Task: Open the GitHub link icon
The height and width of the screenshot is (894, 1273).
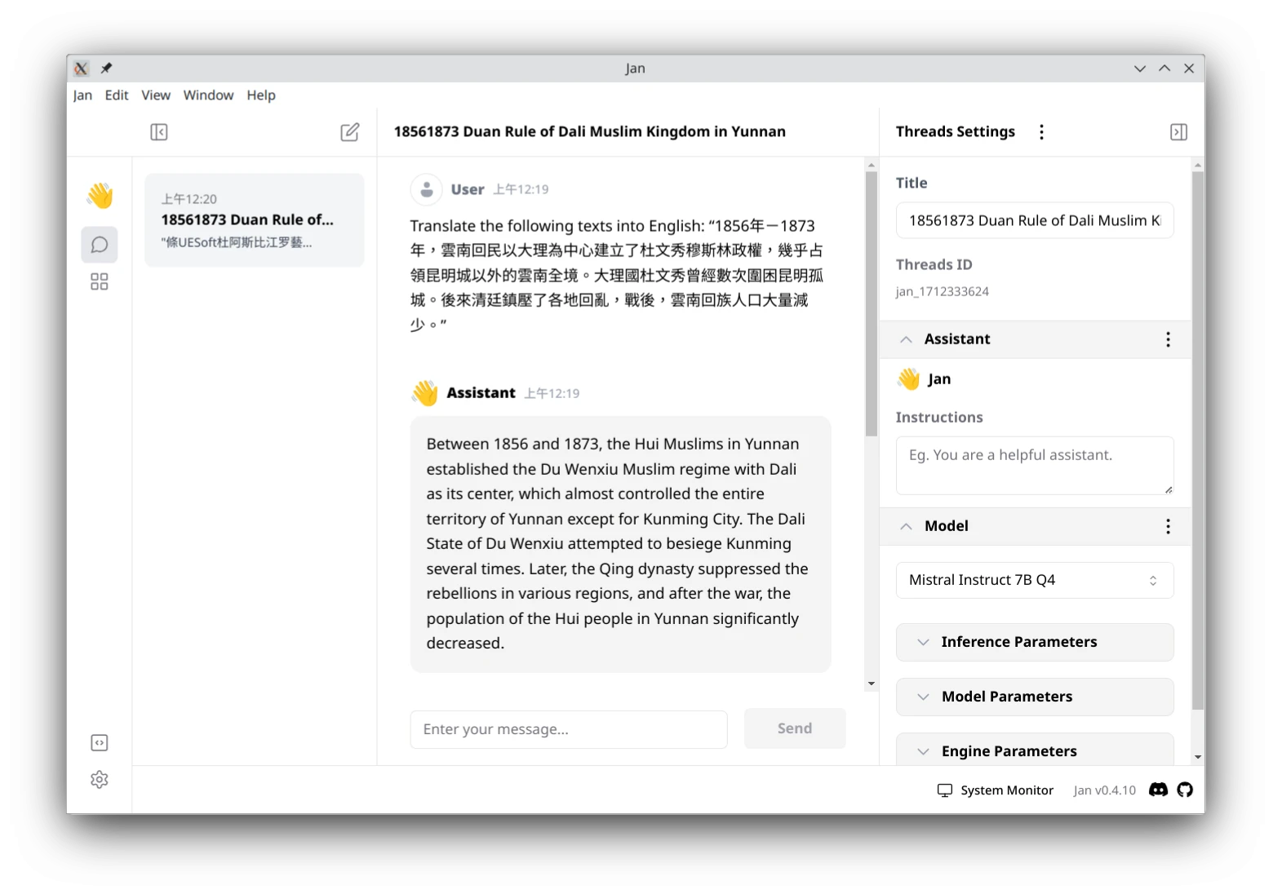Action: [1185, 790]
